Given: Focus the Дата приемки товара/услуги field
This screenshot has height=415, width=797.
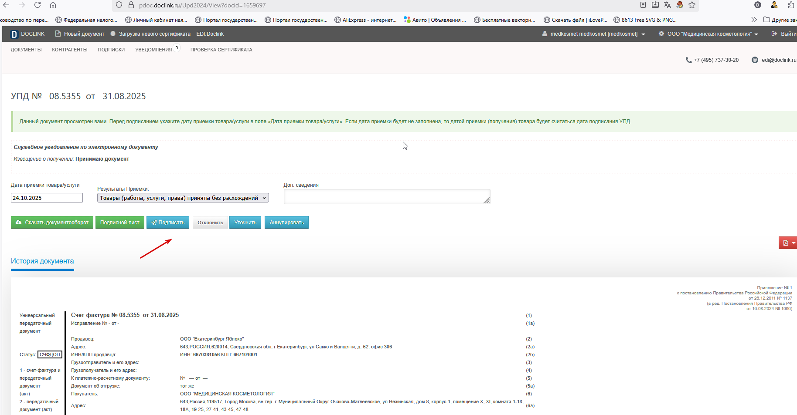Looking at the screenshot, I should tap(47, 198).
